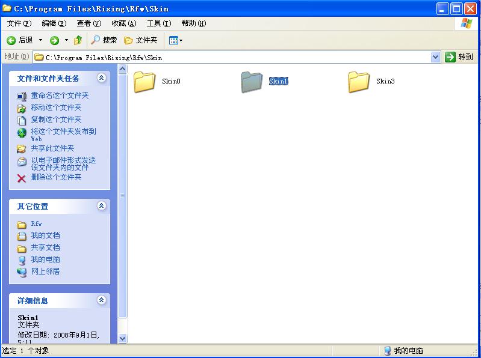Open 我的电脑 in other places
The width and height of the screenshot is (481, 358).
[x=45, y=259]
